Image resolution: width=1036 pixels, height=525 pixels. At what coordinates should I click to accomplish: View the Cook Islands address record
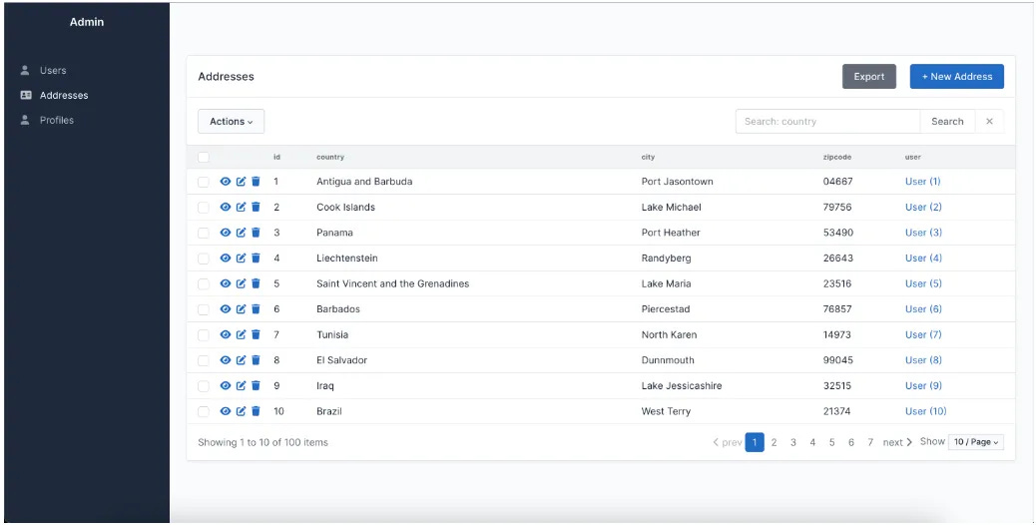tap(226, 207)
